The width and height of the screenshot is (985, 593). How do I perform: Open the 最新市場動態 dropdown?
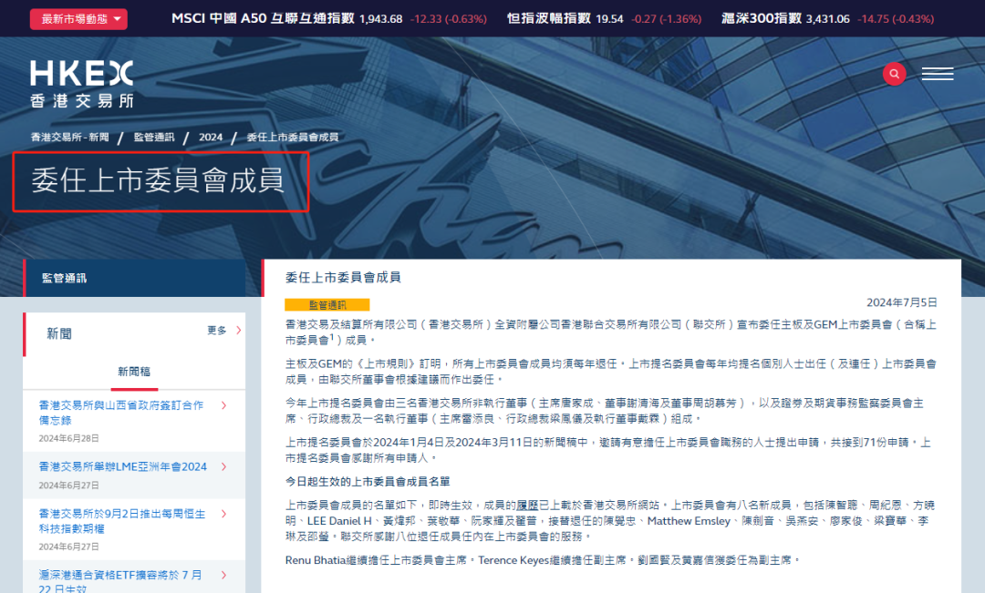[78, 19]
